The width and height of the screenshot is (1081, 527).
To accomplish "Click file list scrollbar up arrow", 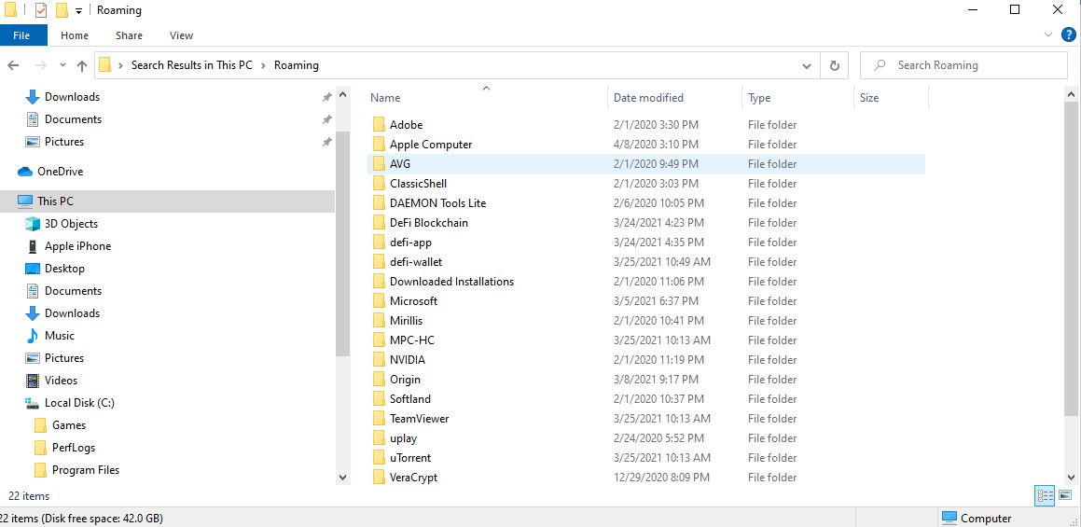I will [1072, 94].
